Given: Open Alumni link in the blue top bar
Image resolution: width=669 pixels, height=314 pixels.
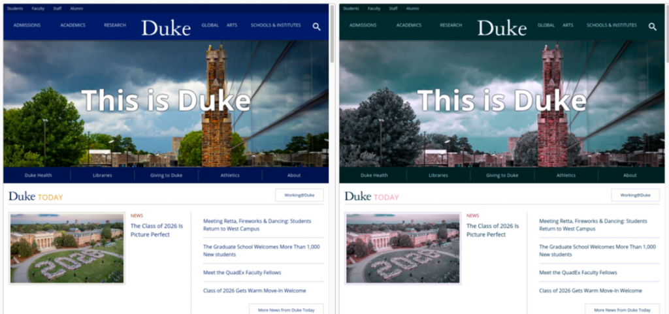Looking at the screenshot, I should pyautogui.click(x=76, y=8).
